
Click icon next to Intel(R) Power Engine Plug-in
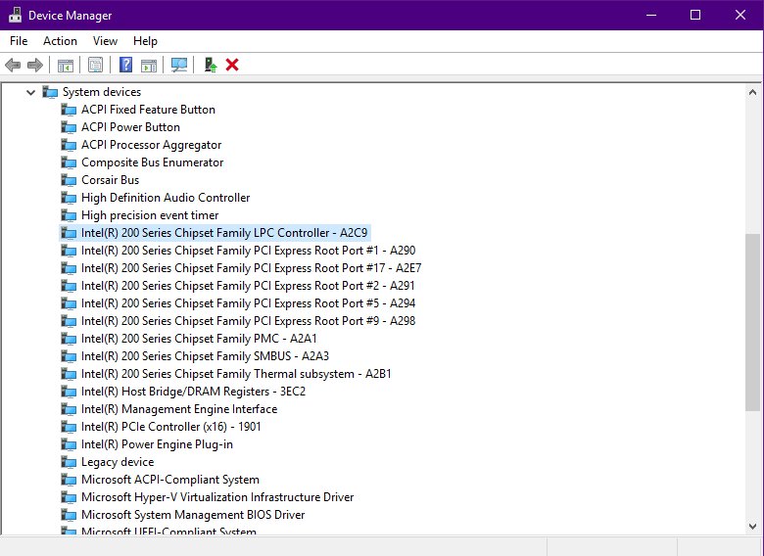tap(69, 444)
